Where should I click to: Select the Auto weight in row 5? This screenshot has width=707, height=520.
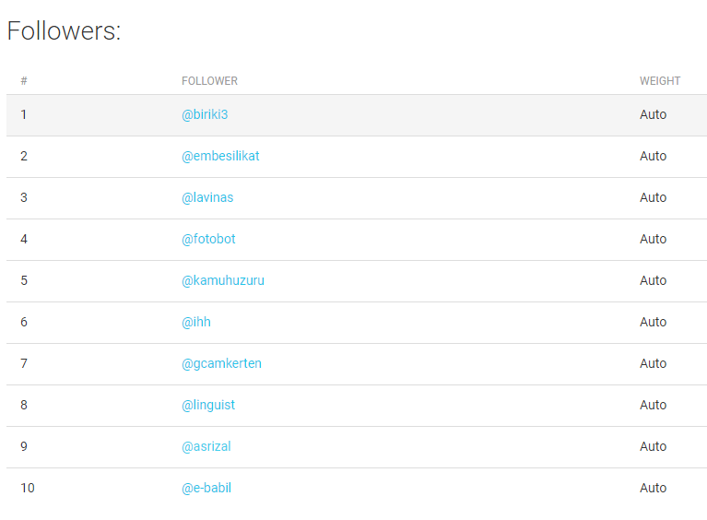653,280
